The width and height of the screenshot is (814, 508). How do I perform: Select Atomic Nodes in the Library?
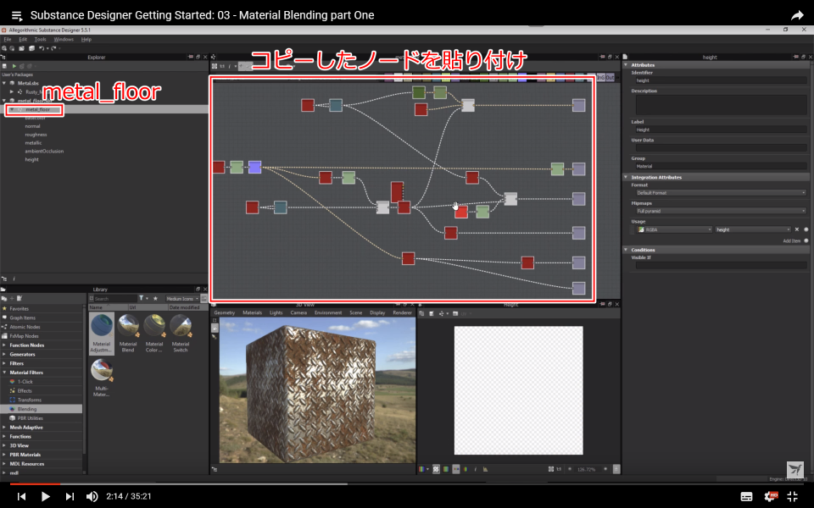click(25, 327)
